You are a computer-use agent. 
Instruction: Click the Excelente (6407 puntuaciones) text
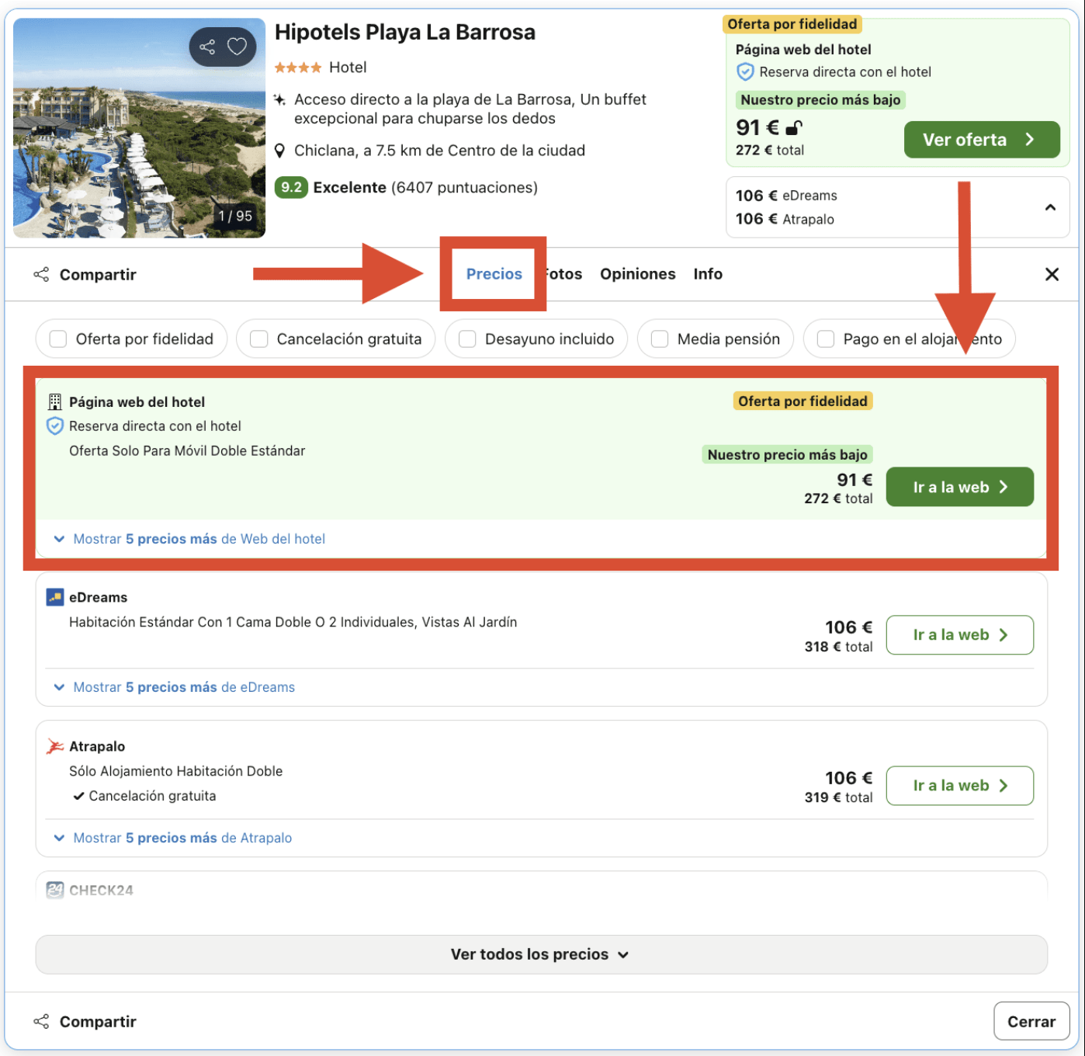pyautogui.click(x=425, y=187)
